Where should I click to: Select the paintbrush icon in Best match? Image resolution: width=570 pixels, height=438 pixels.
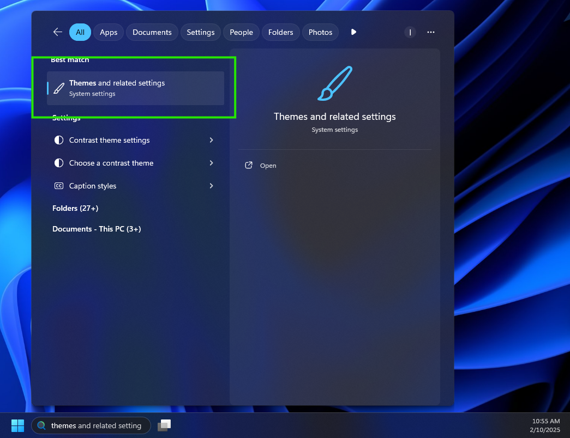(59, 88)
